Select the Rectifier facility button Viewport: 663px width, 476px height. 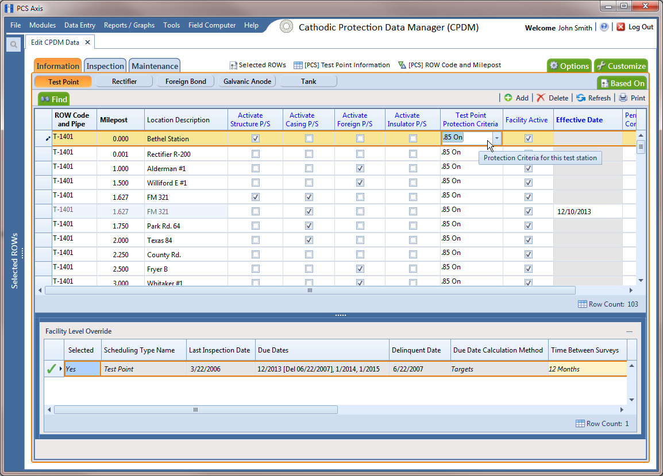pyautogui.click(x=124, y=82)
